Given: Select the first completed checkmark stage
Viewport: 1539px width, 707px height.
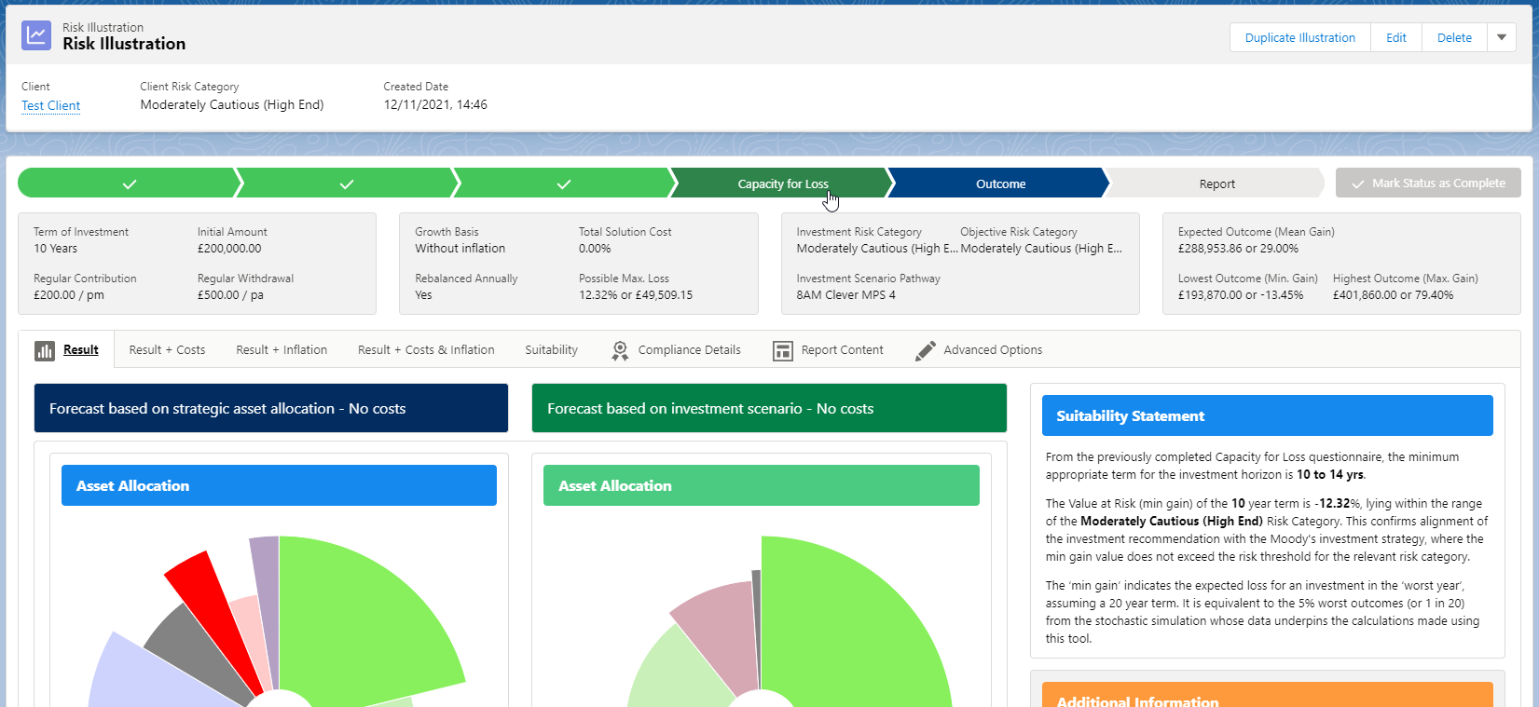Looking at the screenshot, I should [x=129, y=184].
